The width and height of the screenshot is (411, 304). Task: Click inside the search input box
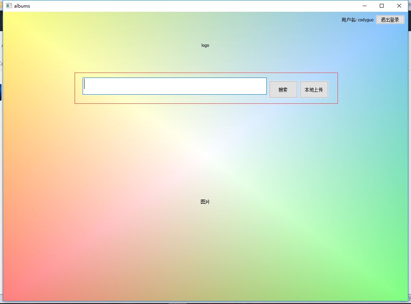[x=174, y=86]
